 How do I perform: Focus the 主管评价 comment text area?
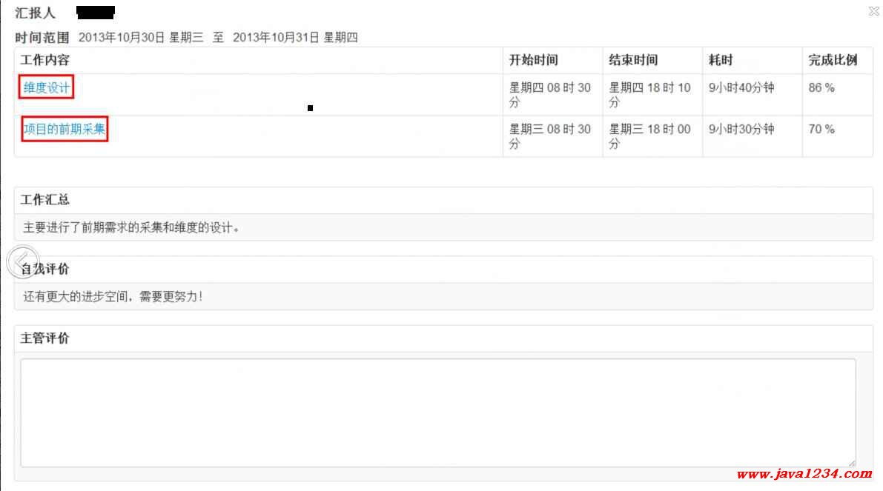coord(438,412)
